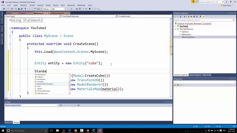Switch to the WaveContent.cs editor tab
Image resolution: width=237 pixels, height=133 pixels.
57,13
